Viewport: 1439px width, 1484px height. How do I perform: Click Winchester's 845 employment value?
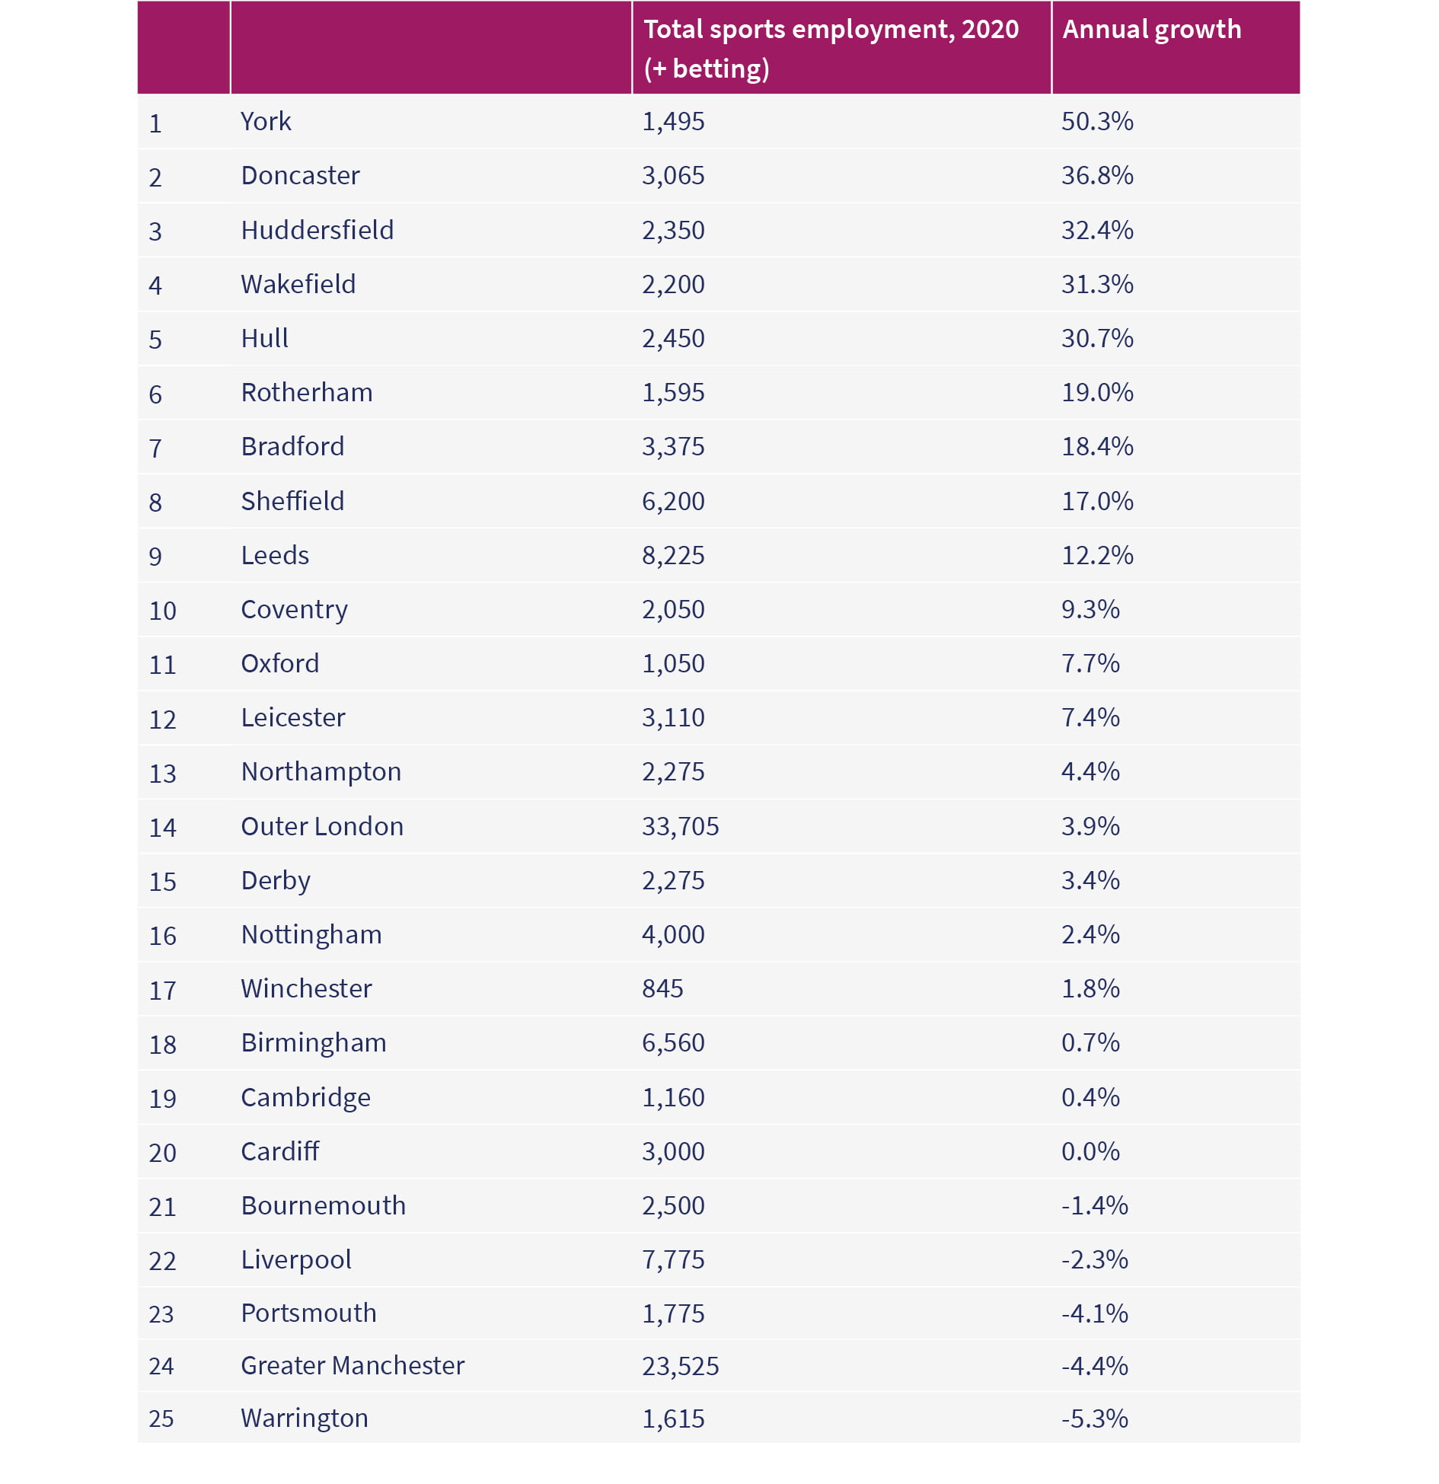662,988
